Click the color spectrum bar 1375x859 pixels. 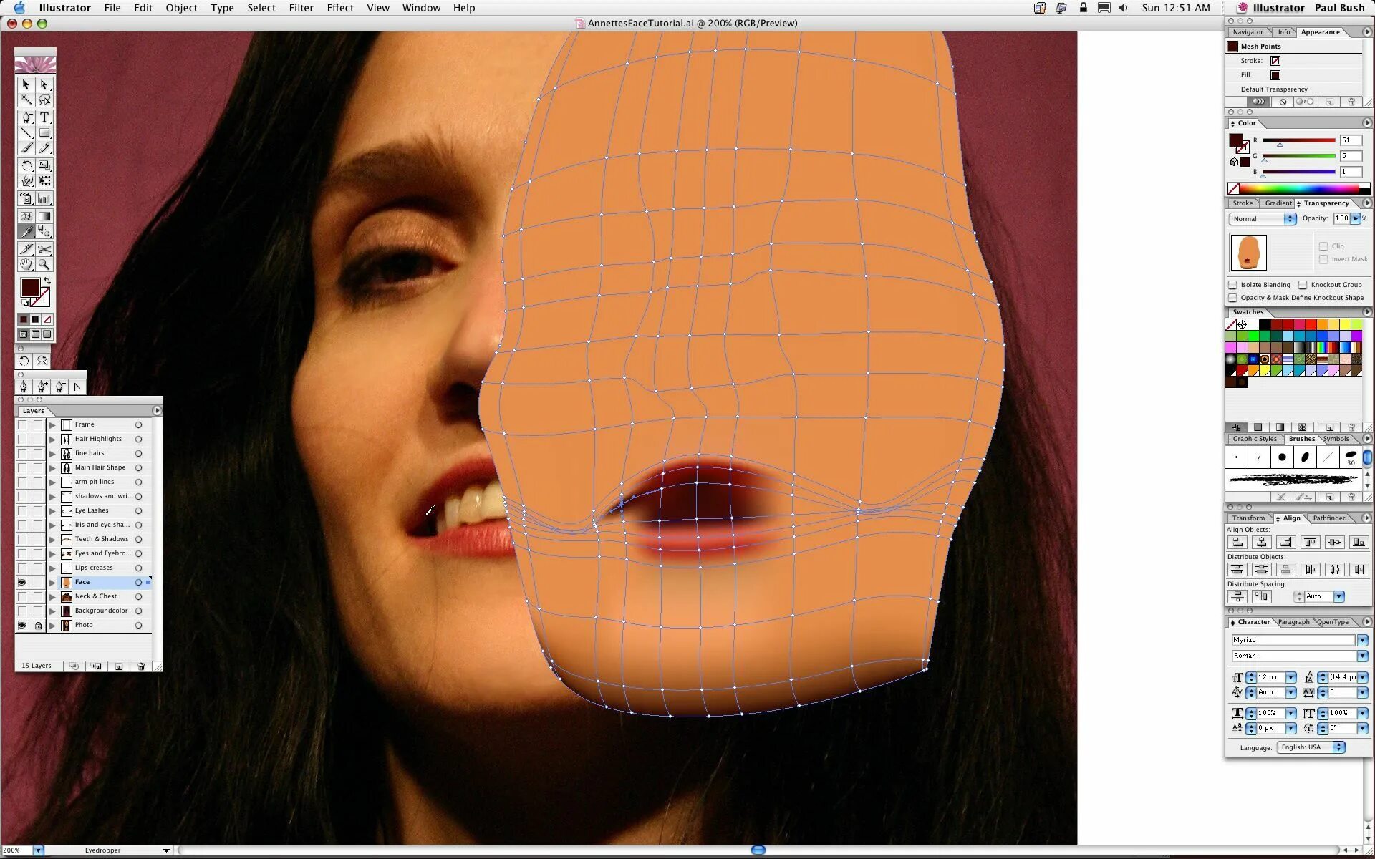coord(1300,189)
